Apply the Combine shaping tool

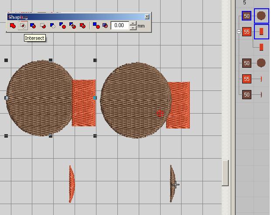click(82, 26)
